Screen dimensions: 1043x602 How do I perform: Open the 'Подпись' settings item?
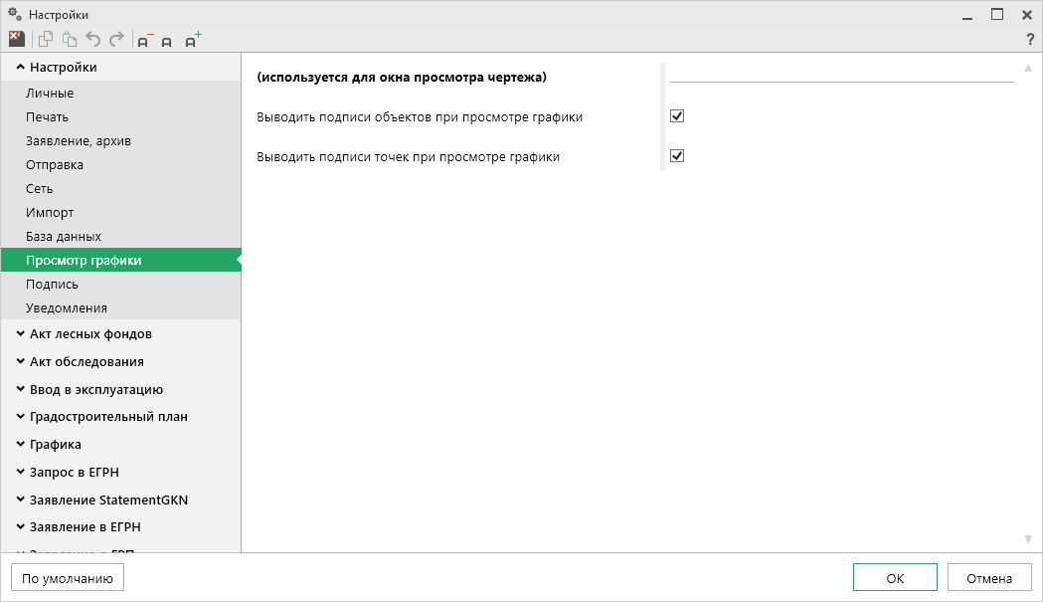coord(52,285)
